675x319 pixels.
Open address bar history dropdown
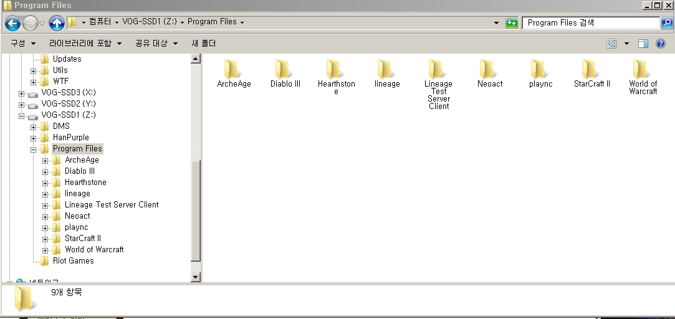coord(496,22)
